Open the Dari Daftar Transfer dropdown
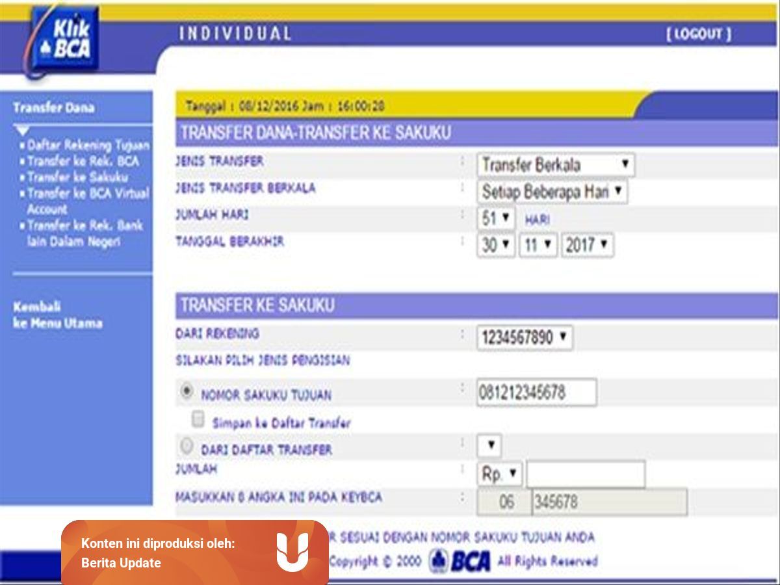 pyautogui.click(x=489, y=446)
